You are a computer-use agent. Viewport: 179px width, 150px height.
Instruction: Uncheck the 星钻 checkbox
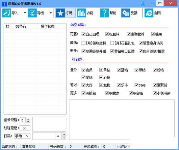(x=83, y=78)
